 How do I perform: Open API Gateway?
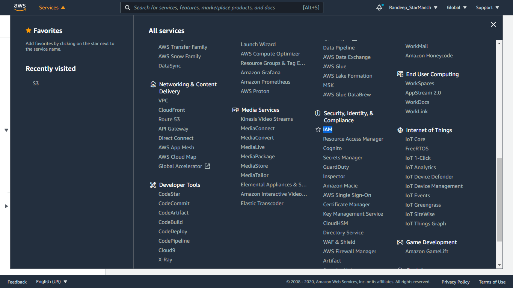pos(173,129)
